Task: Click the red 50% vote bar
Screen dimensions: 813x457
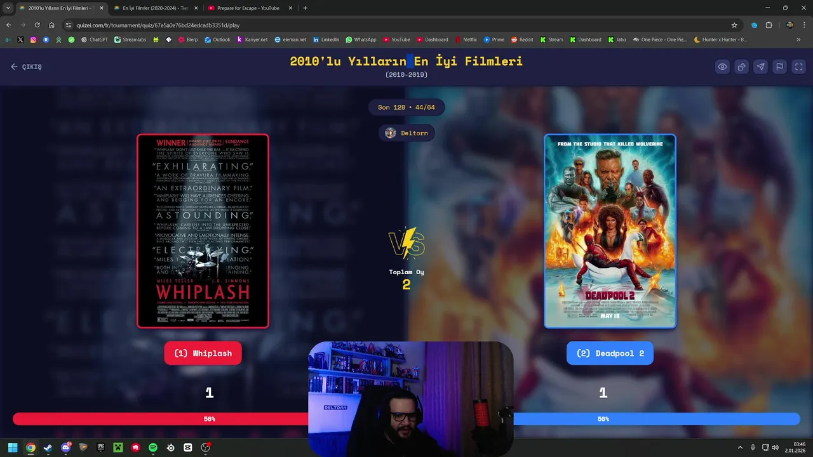Action: (x=160, y=419)
